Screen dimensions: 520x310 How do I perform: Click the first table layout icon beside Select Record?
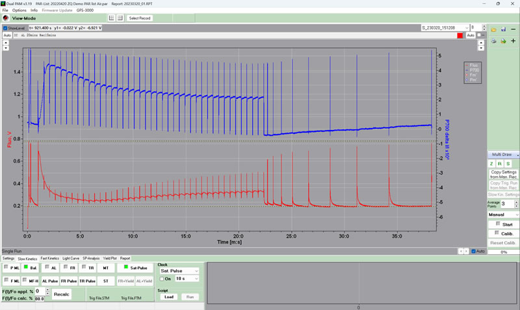[x=111, y=18]
